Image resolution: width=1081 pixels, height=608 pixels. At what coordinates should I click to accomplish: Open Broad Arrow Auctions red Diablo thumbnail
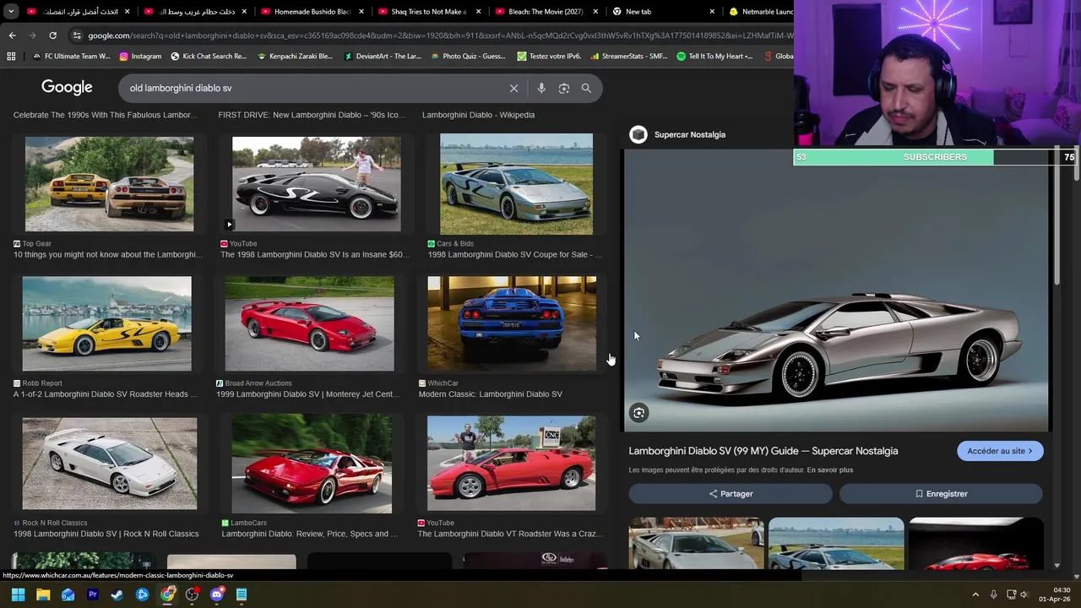[x=309, y=323]
